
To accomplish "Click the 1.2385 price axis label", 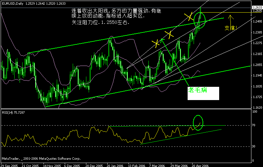I will [257, 32].
